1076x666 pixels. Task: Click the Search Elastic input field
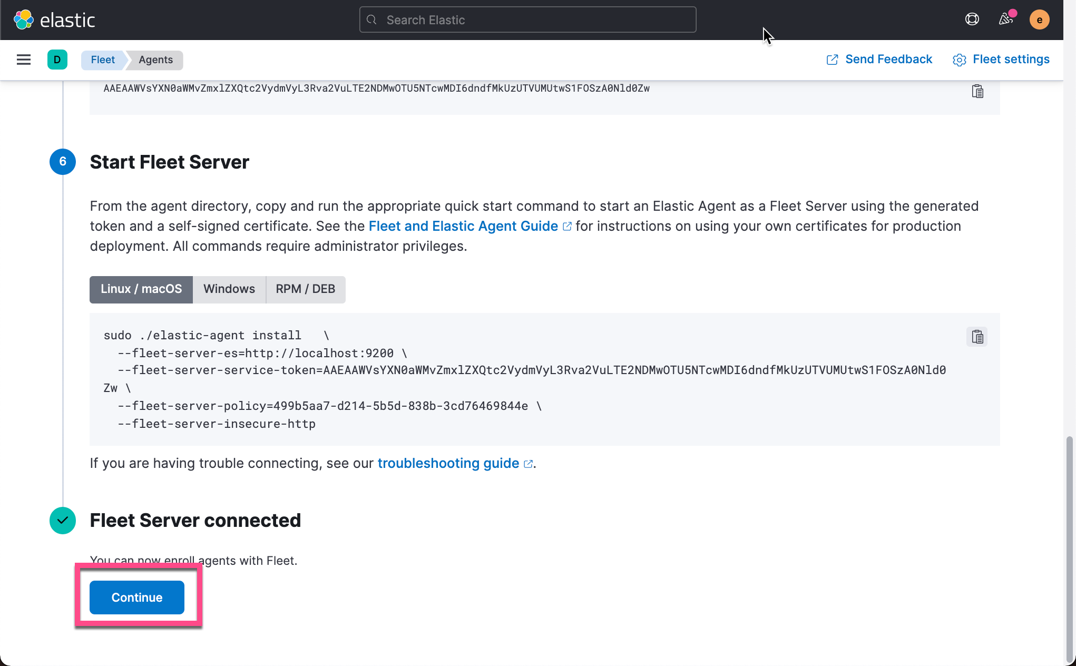click(x=527, y=19)
